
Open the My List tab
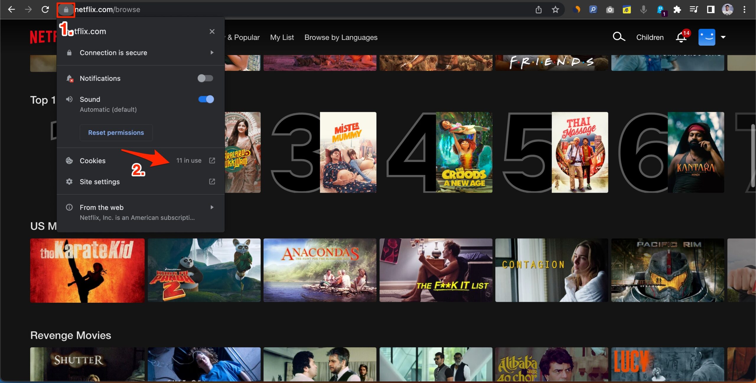(x=282, y=37)
